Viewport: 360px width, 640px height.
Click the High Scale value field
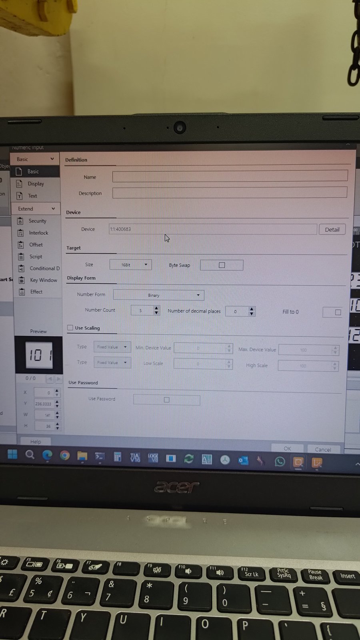tap(308, 366)
